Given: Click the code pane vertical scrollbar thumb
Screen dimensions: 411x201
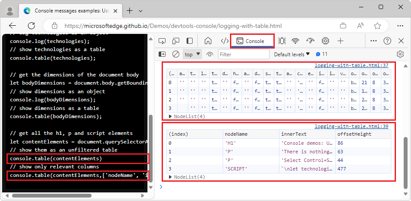Looking at the screenshot, I should tap(150, 149).
